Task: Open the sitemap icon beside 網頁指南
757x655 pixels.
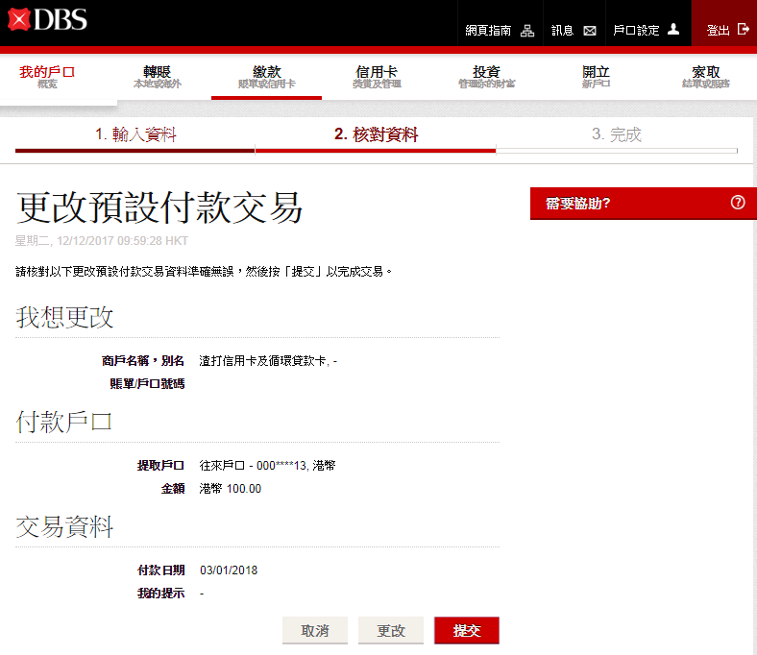Action: pos(527,31)
